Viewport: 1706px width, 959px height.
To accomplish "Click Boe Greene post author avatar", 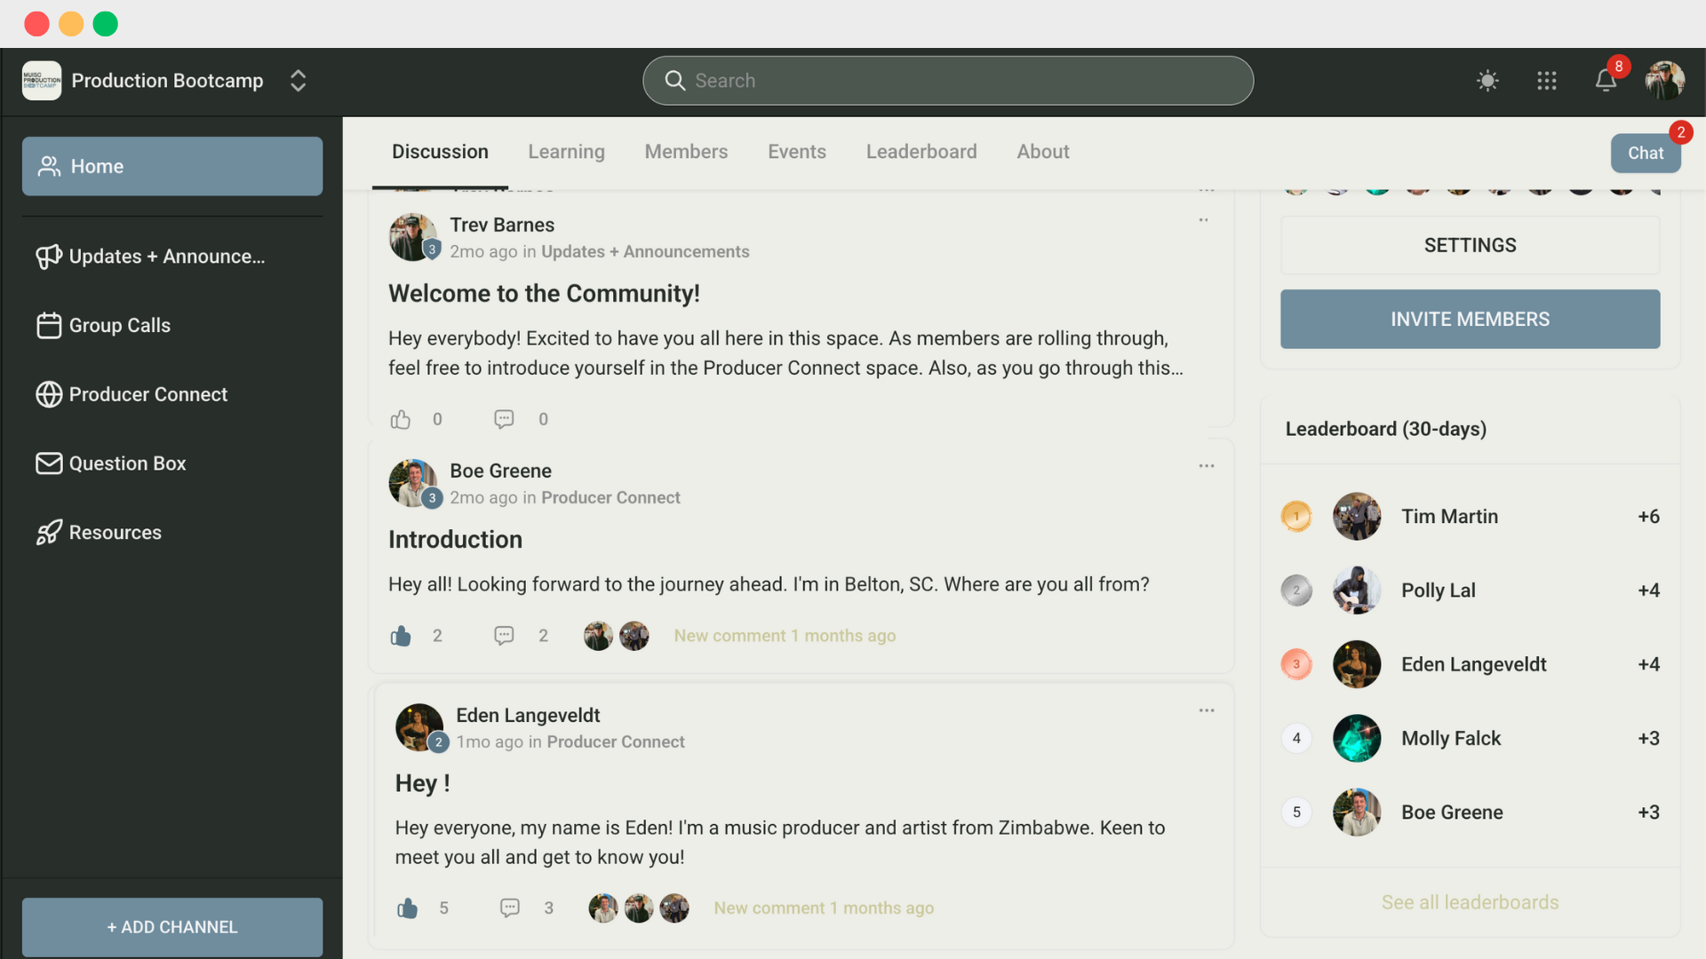I will pyautogui.click(x=413, y=483).
